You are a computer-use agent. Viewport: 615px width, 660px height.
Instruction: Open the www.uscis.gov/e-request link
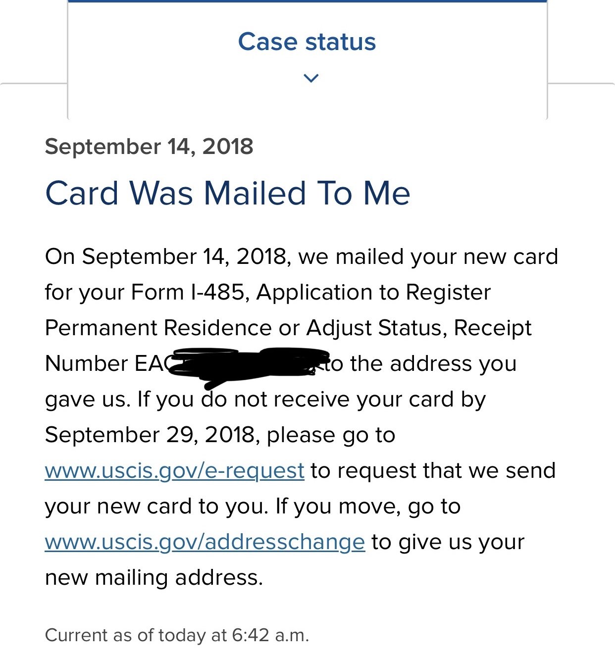[x=174, y=470]
